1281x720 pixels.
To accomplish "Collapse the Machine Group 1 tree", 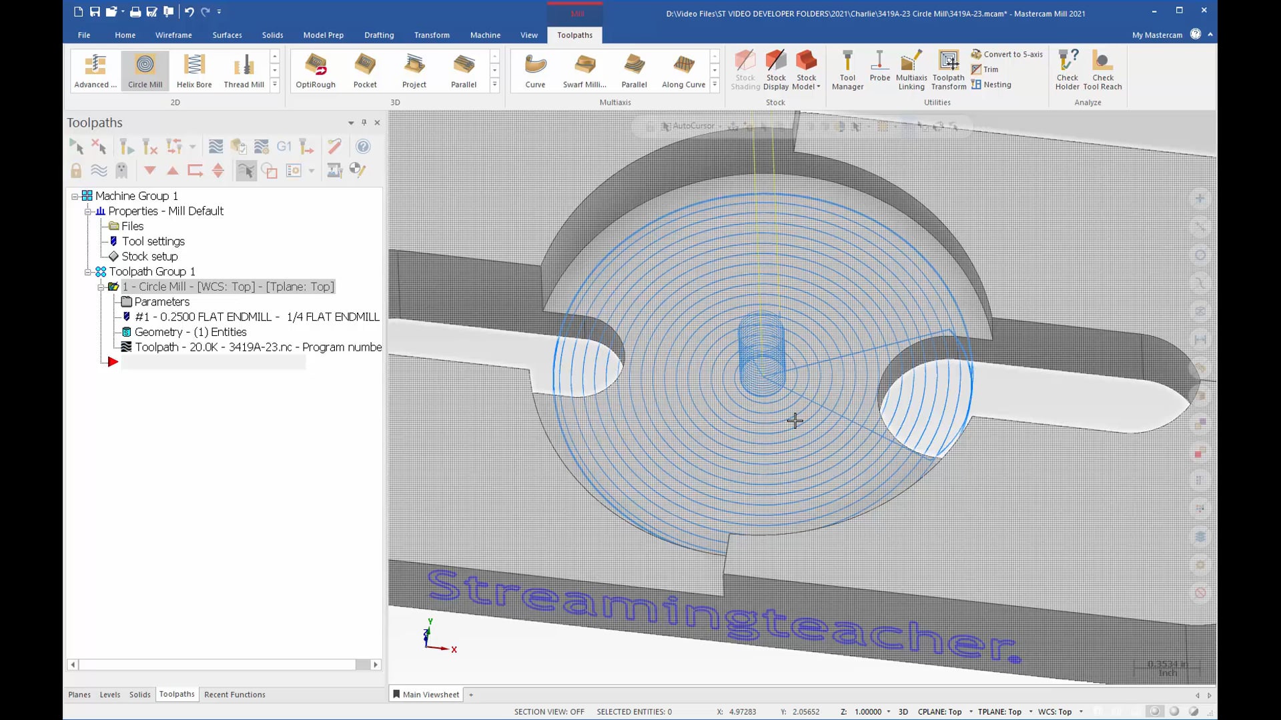I will point(75,195).
